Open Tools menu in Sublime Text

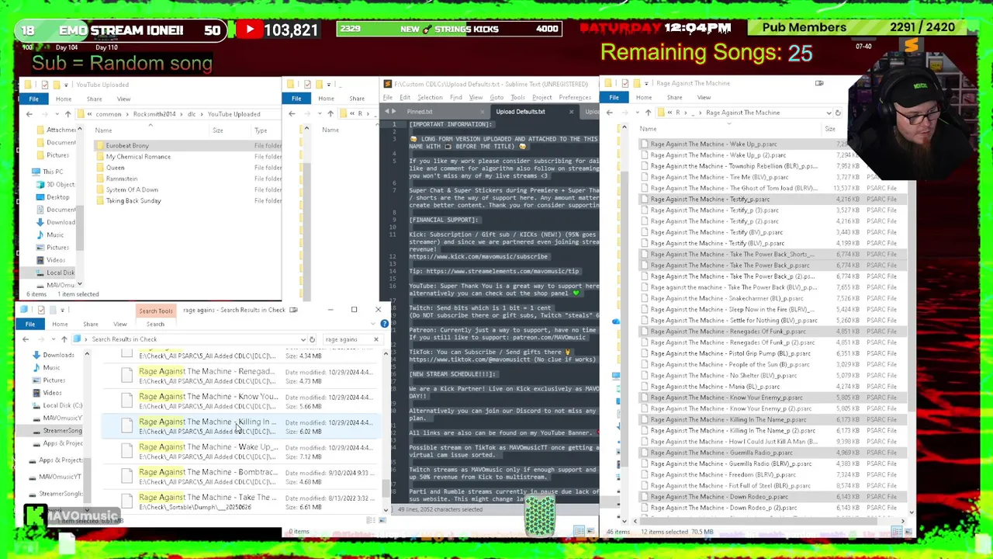pyautogui.click(x=517, y=97)
